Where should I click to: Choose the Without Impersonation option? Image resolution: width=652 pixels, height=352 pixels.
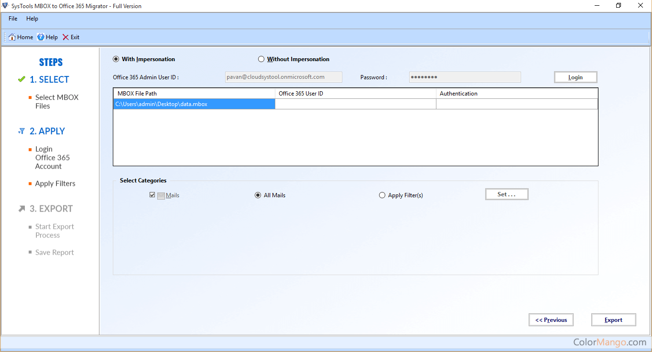[x=261, y=59]
